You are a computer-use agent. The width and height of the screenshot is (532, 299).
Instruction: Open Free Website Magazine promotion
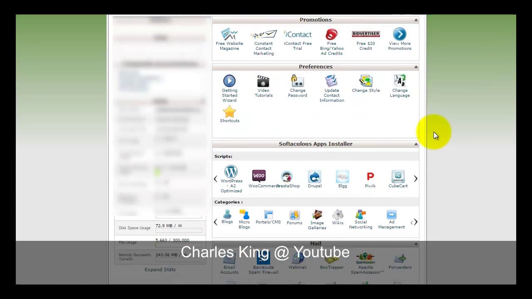click(229, 39)
